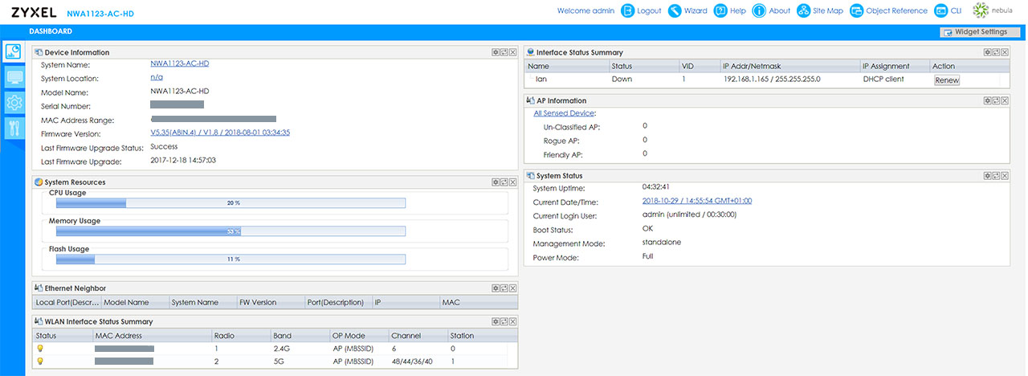Click the radio 2 status bulb icon
Image resolution: width=1028 pixels, height=376 pixels.
pyautogui.click(x=39, y=362)
